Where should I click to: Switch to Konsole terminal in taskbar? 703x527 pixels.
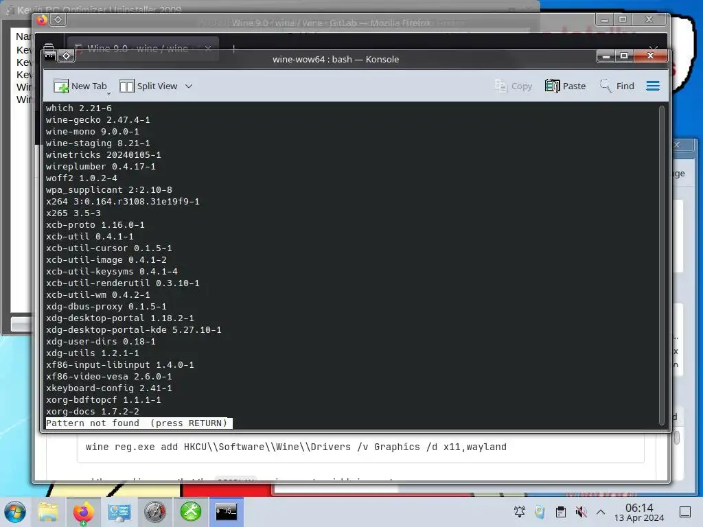click(x=227, y=512)
